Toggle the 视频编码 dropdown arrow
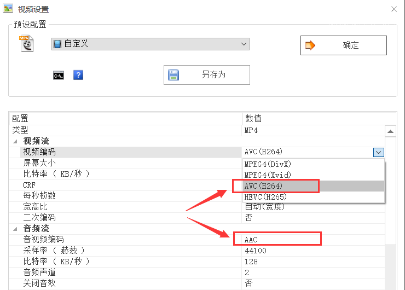The height and width of the screenshot is (290, 405). (x=378, y=152)
